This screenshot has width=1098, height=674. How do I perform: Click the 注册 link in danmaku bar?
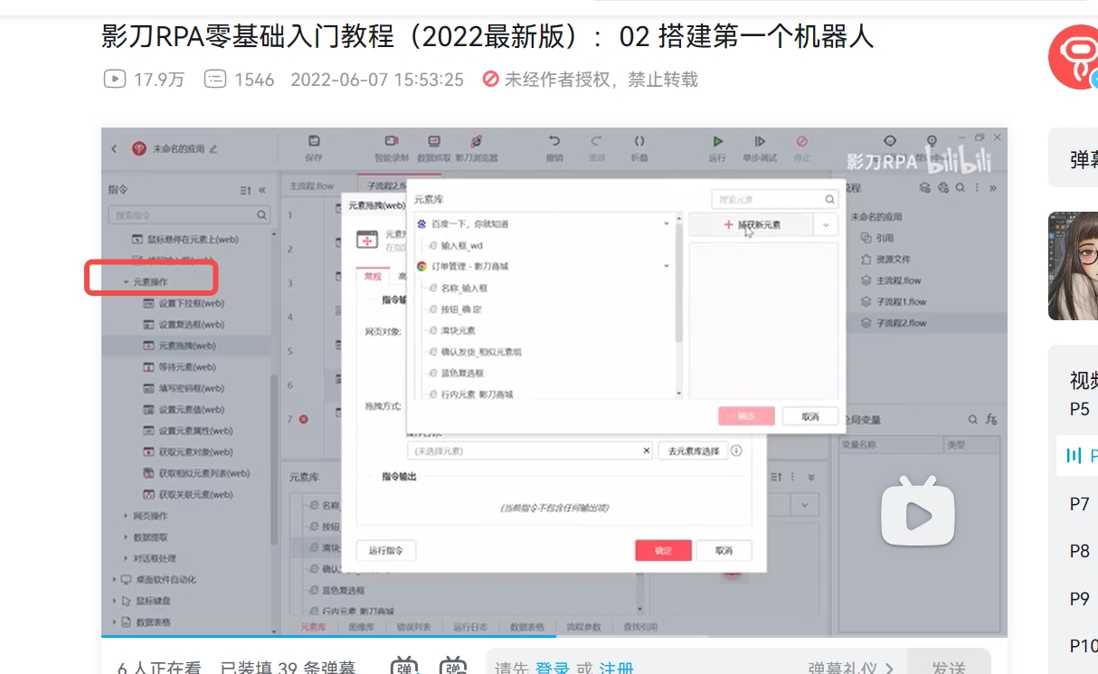[617, 668]
